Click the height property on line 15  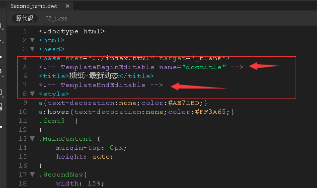pos(70,157)
